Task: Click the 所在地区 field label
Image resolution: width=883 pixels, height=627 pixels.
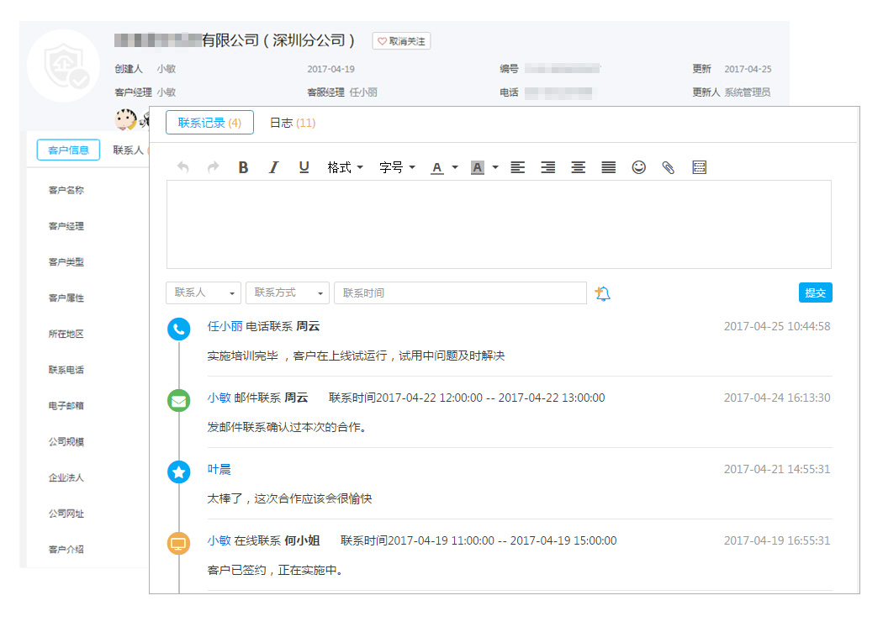Action: click(66, 334)
